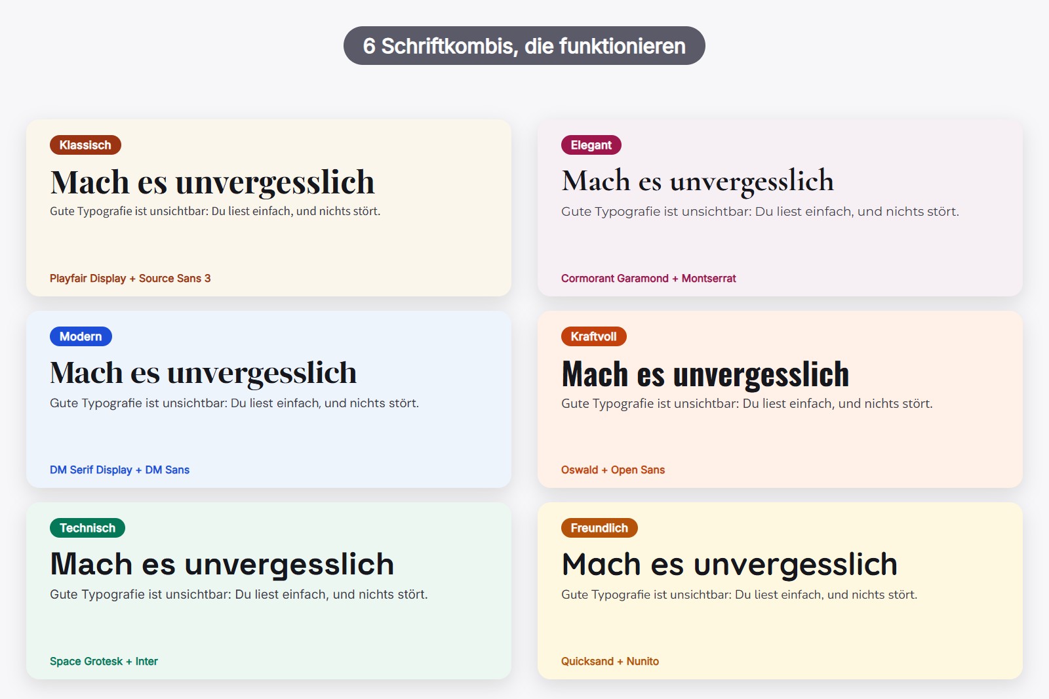Click the Kraftvoll tag

pyautogui.click(x=593, y=336)
